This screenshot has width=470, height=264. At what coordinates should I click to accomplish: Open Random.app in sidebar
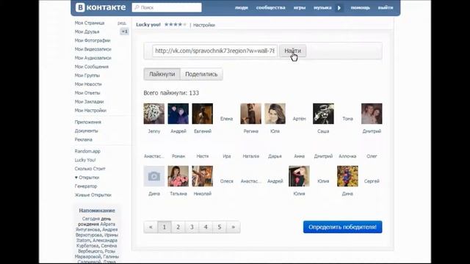pos(87,151)
